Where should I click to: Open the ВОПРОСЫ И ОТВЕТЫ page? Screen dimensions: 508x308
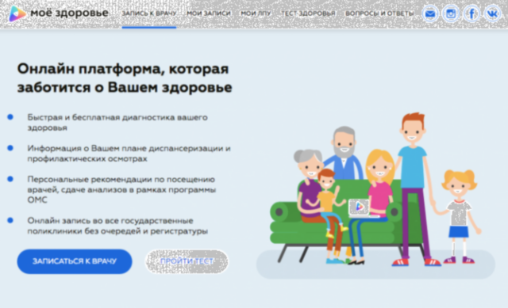[x=379, y=13]
